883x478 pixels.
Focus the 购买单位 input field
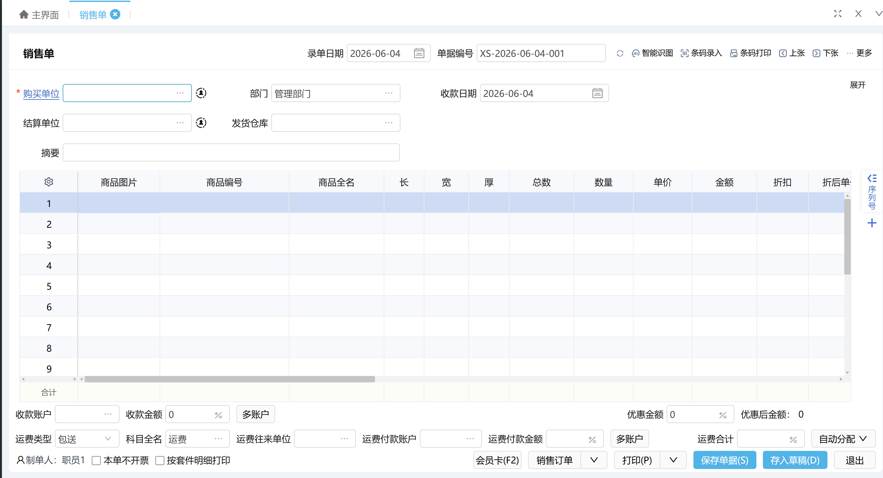(x=127, y=93)
